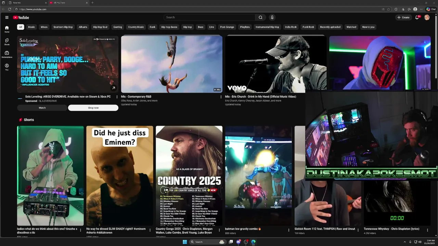The width and height of the screenshot is (438, 246).
Task: Add this page to browser favorites
Action: pyautogui.click(x=389, y=9)
